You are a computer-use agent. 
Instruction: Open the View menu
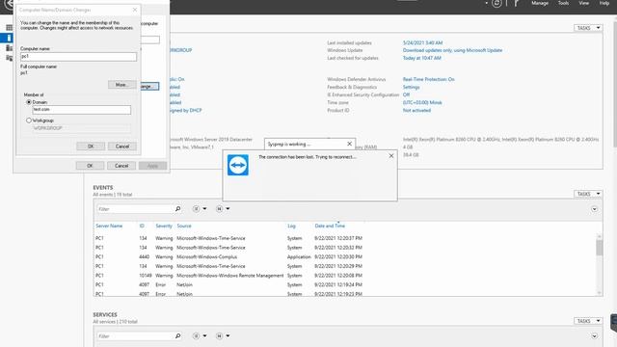pos(583,3)
